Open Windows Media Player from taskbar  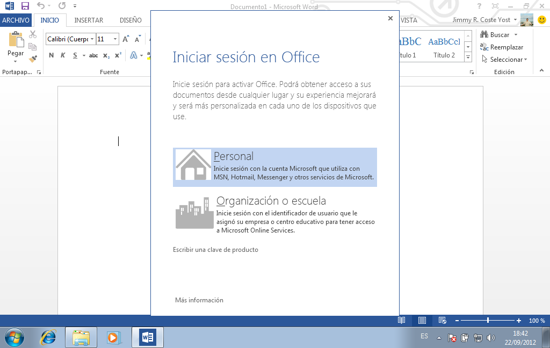(113, 337)
